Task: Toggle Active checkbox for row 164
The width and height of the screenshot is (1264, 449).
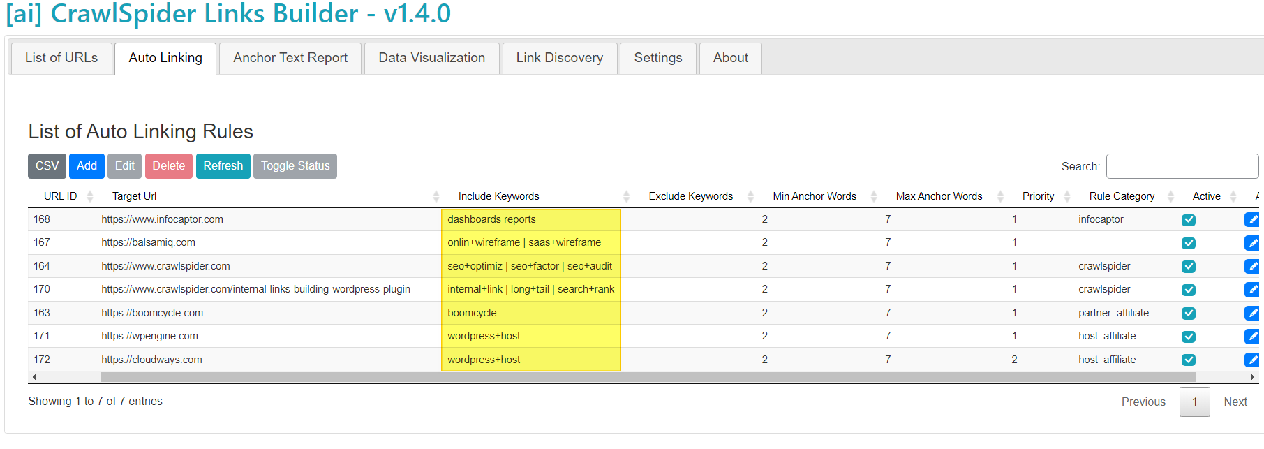Action: [1189, 267]
